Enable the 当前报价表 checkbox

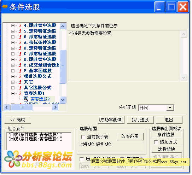[83, 137]
